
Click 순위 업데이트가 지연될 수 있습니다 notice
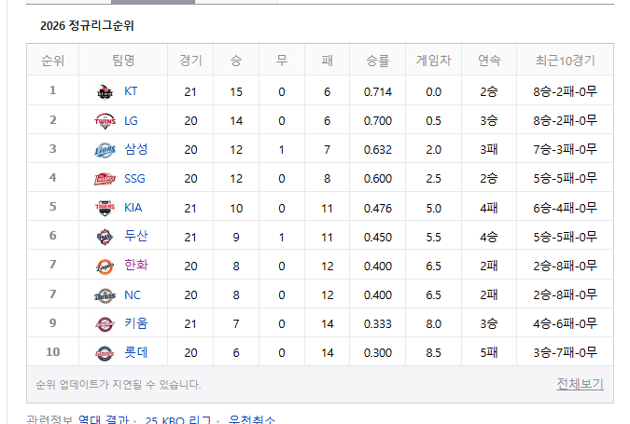click(119, 385)
